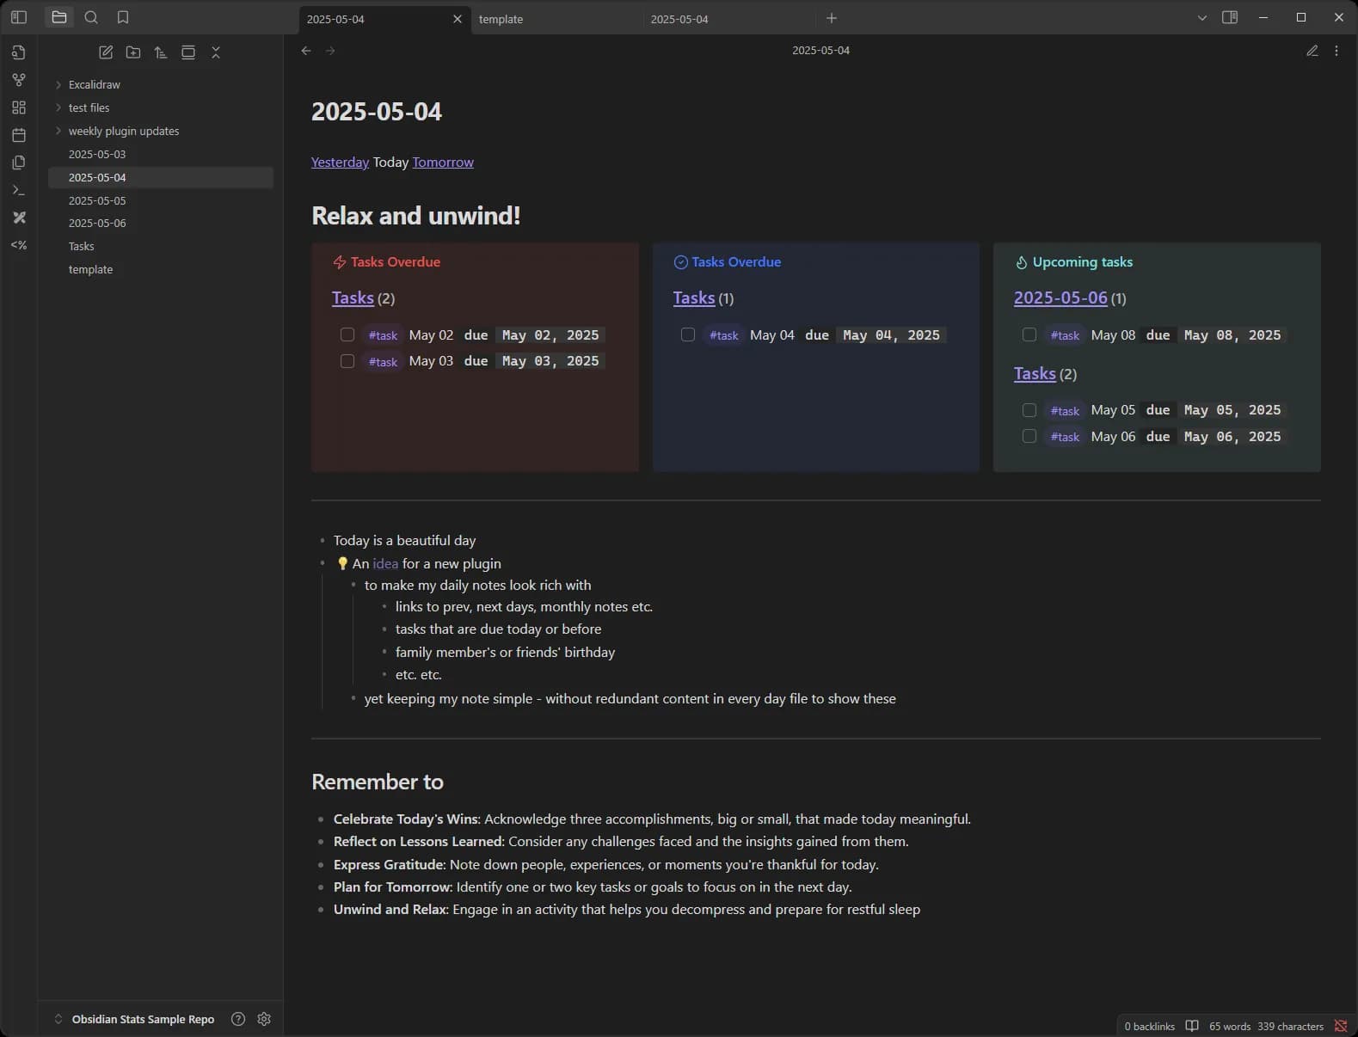Open the 2025-05-06 link in Upcoming tasks
This screenshot has width=1358, height=1037.
point(1060,298)
